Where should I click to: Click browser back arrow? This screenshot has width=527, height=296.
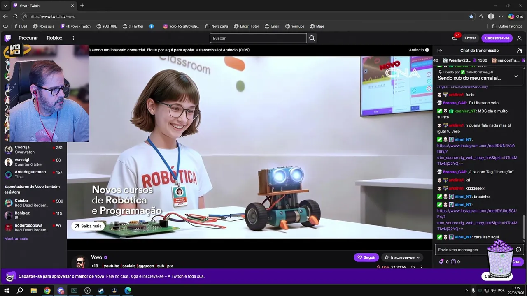(x=5, y=16)
